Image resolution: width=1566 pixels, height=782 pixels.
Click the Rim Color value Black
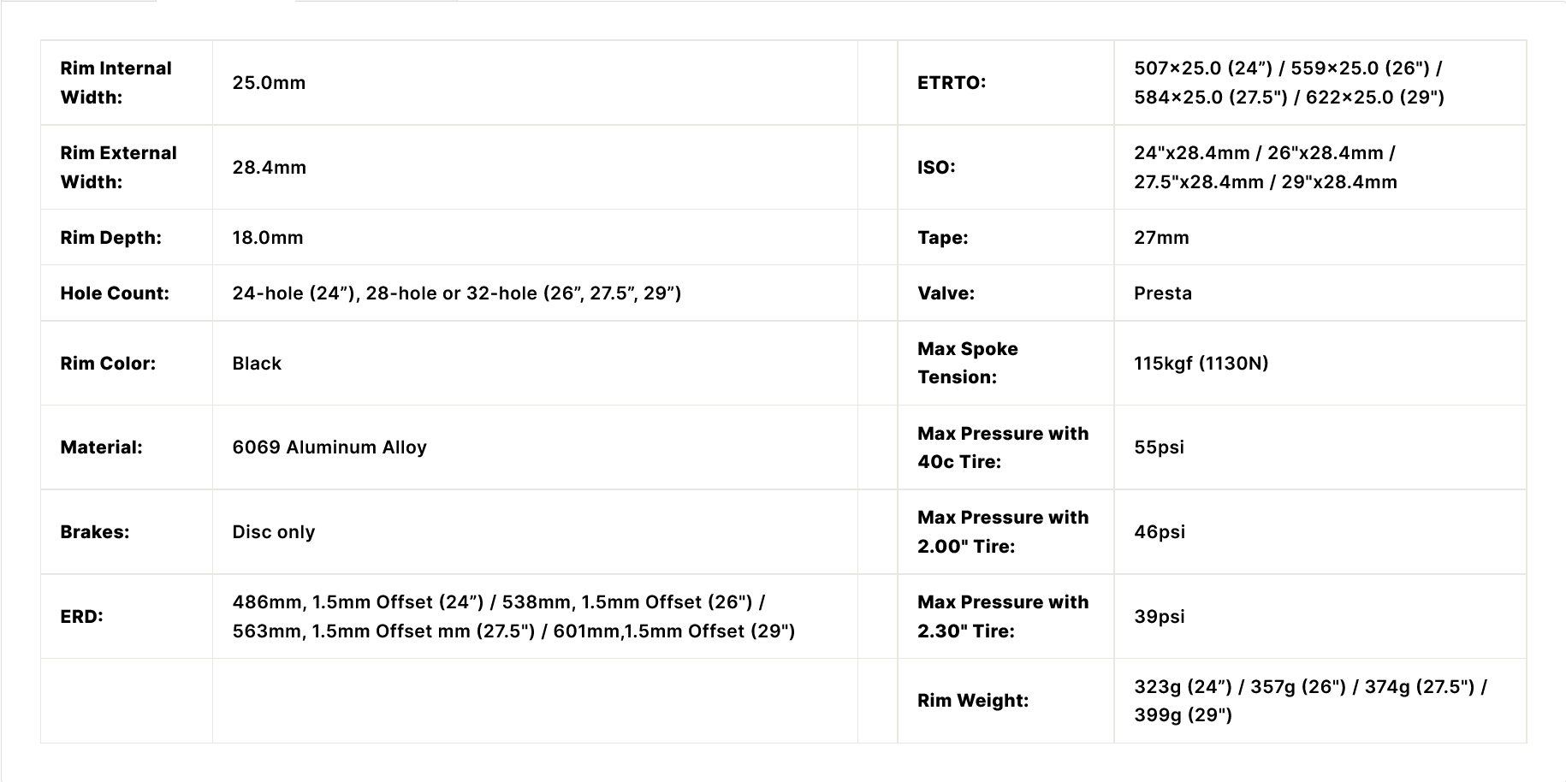click(x=257, y=364)
